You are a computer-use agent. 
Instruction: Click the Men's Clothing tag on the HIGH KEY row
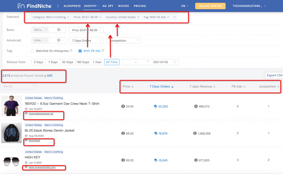(54, 152)
